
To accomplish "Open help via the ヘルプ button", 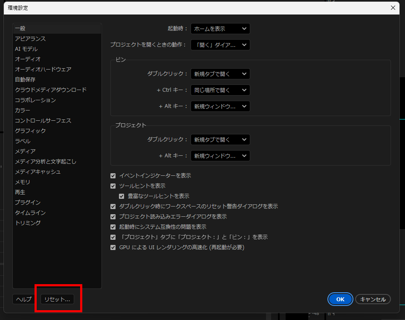I will click(24, 299).
